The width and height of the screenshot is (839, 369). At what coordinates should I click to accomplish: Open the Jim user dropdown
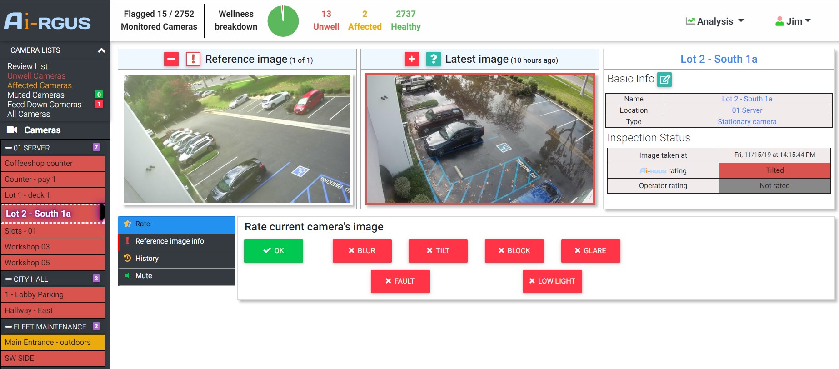pos(793,21)
